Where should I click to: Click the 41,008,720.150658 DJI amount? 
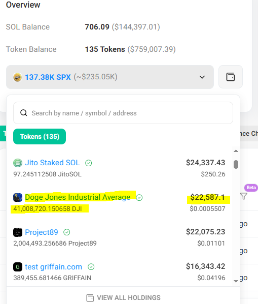[x=48, y=209]
